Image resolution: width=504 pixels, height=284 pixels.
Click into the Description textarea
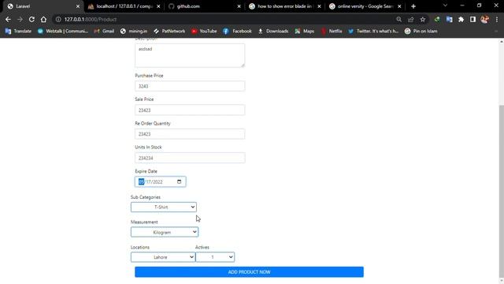coord(190,55)
